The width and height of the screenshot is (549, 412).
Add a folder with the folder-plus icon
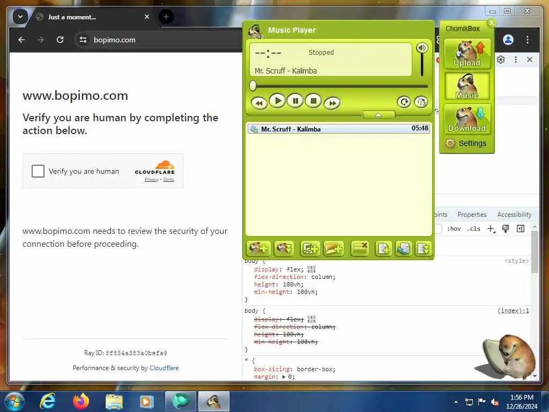[x=333, y=249]
